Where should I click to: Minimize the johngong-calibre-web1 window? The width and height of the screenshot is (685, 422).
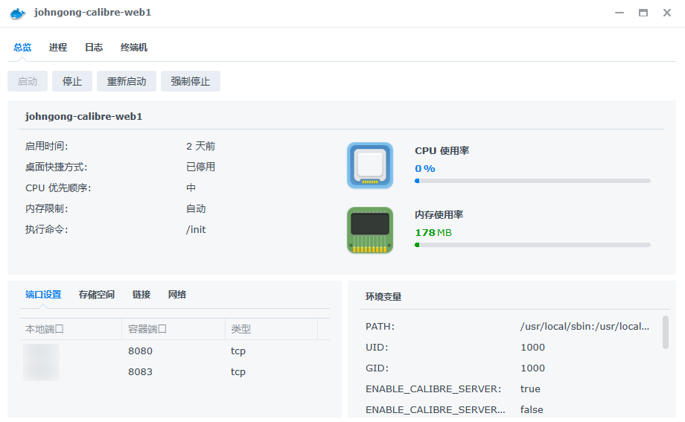pyautogui.click(x=619, y=13)
